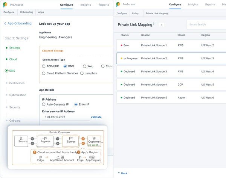Click the ProAccess logo in left panel
Viewport: 226px width, 178px height.
click(5, 5)
